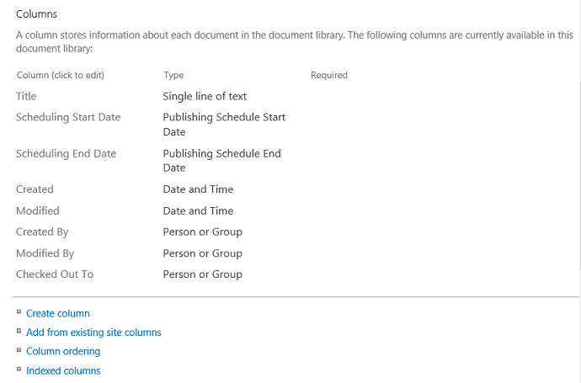Open the Column ordering page
Image resolution: width=581 pixels, height=383 pixels.
click(x=63, y=351)
